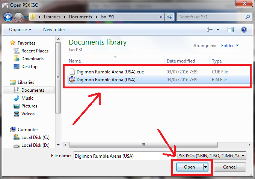Screen dimensions: 255x179
Task: Show the preview pane
Action: click(231, 30)
